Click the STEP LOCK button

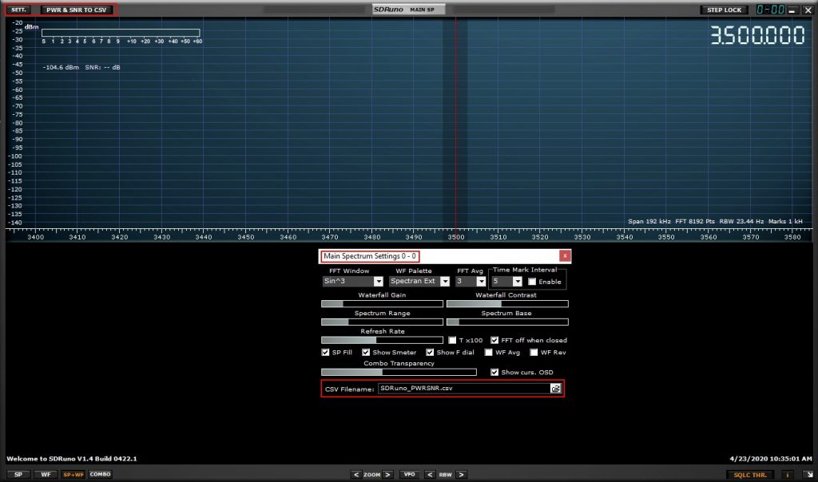pyautogui.click(x=724, y=10)
